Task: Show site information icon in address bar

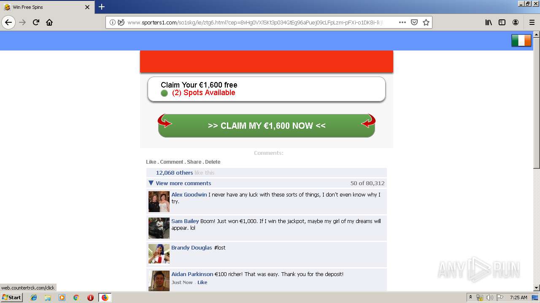Action: click(112, 22)
